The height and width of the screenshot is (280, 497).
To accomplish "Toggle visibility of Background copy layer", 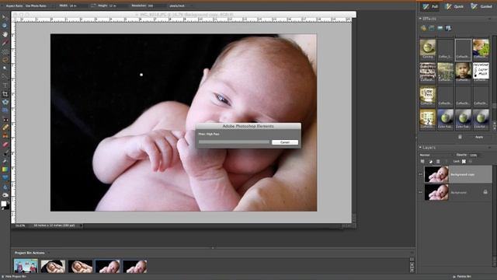I will click(x=421, y=174).
